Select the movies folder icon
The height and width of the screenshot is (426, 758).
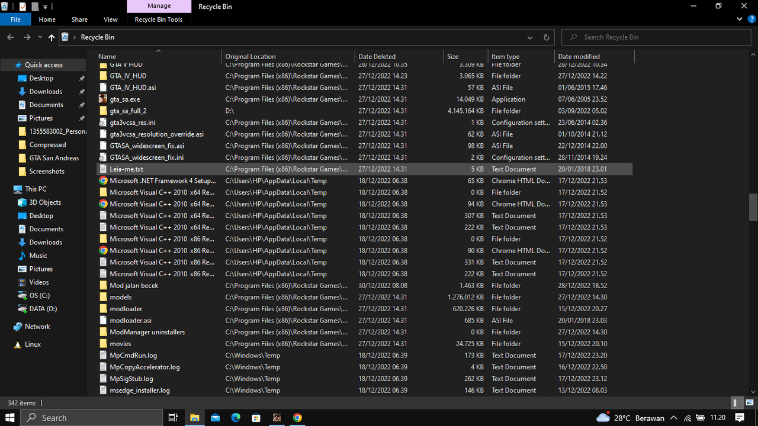(x=103, y=344)
